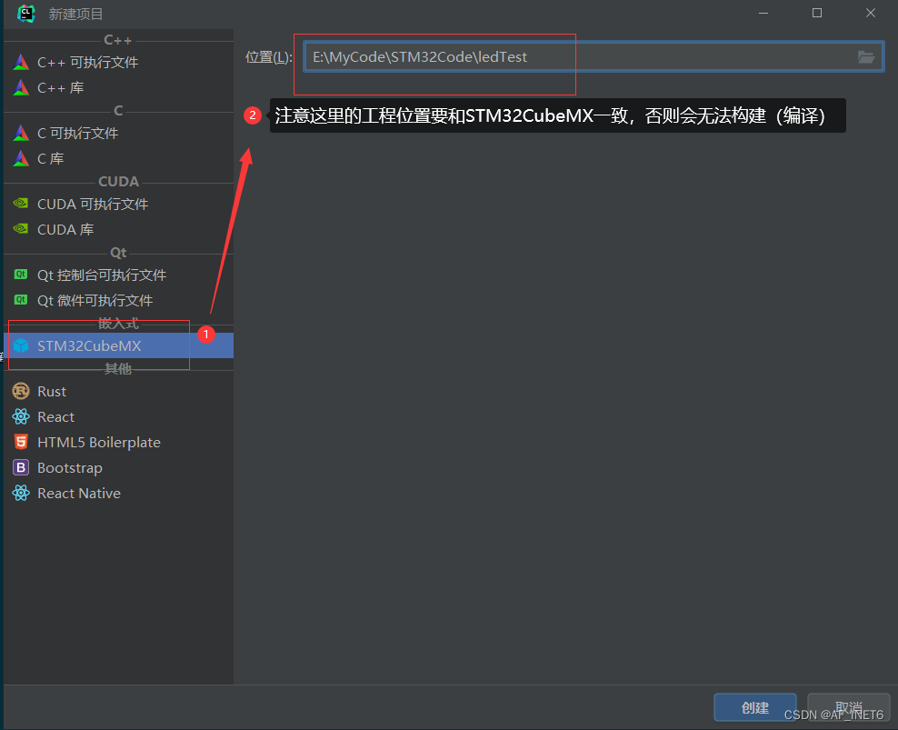This screenshot has width=898, height=730.
Task: Select the C++ 库 project type
Action: coord(118,87)
